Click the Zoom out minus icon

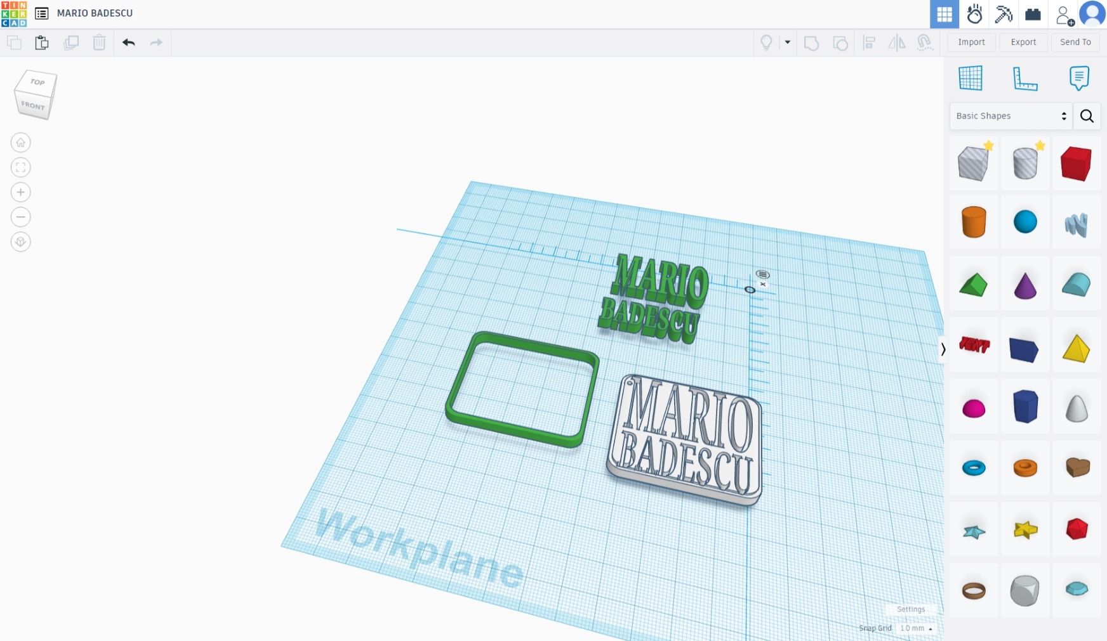20,217
